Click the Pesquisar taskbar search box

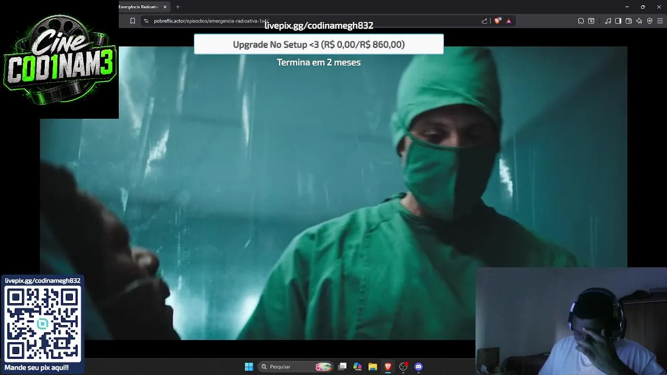tap(296, 367)
